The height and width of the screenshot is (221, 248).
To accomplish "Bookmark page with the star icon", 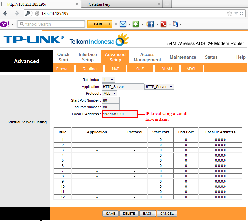I will pyautogui.click(x=230, y=13).
